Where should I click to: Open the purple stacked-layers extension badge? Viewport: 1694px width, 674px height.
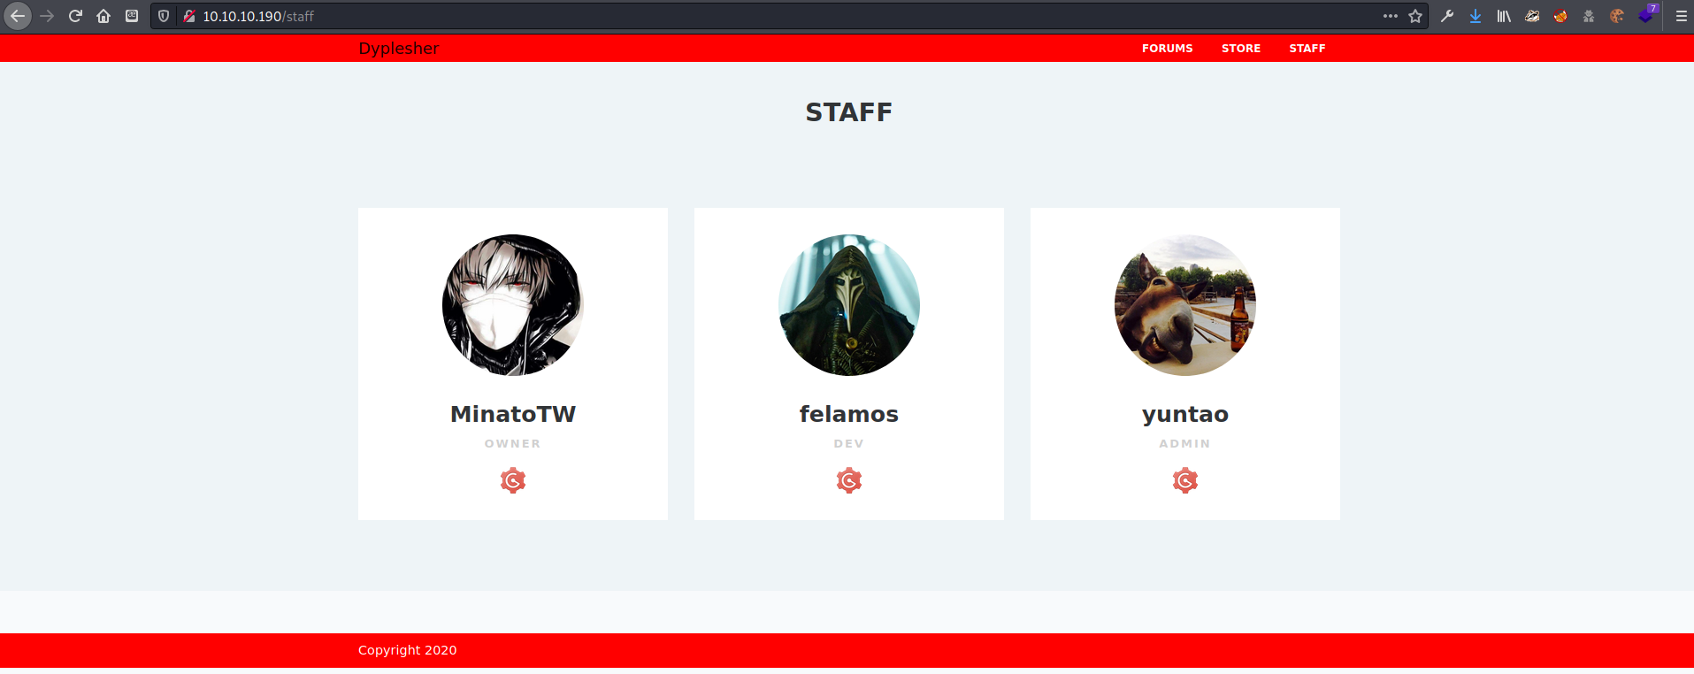click(1647, 14)
